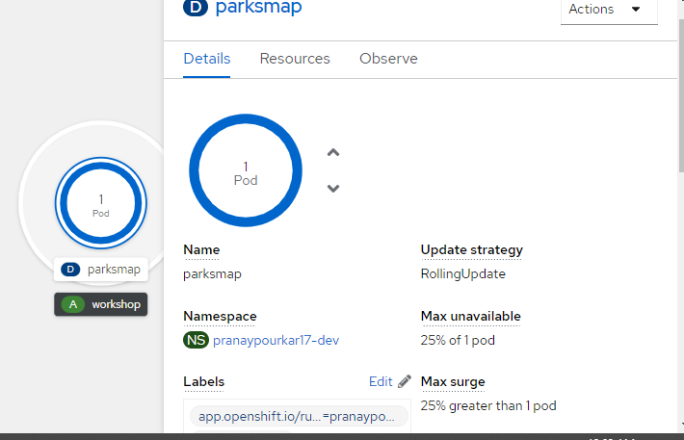Open the pranaypourkar17-dev namespace link
The width and height of the screenshot is (684, 440).
click(x=276, y=340)
